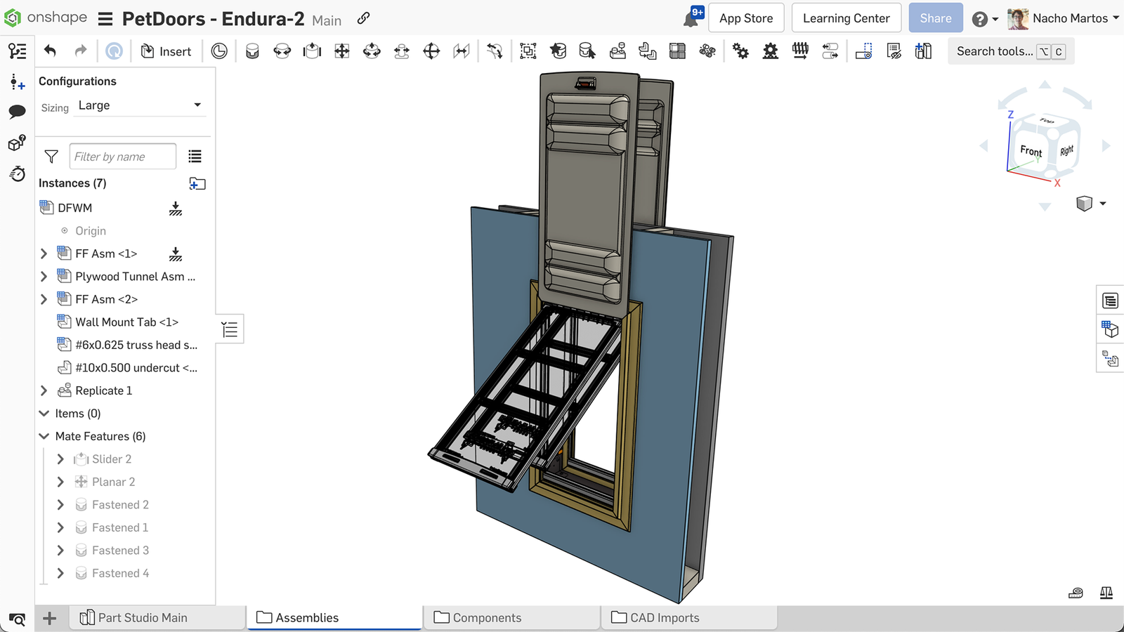Open the App Store
The width and height of the screenshot is (1124, 632).
(x=746, y=18)
